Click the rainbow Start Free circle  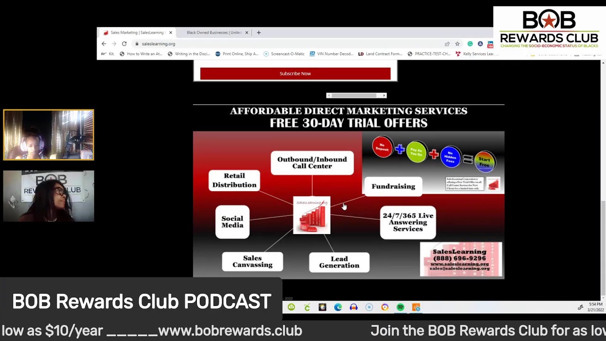484,162
